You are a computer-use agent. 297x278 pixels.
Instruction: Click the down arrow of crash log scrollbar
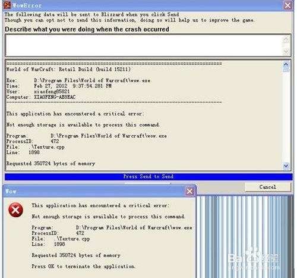(286, 166)
